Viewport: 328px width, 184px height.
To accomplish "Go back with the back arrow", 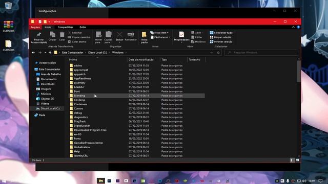I will (x=33, y=53).
